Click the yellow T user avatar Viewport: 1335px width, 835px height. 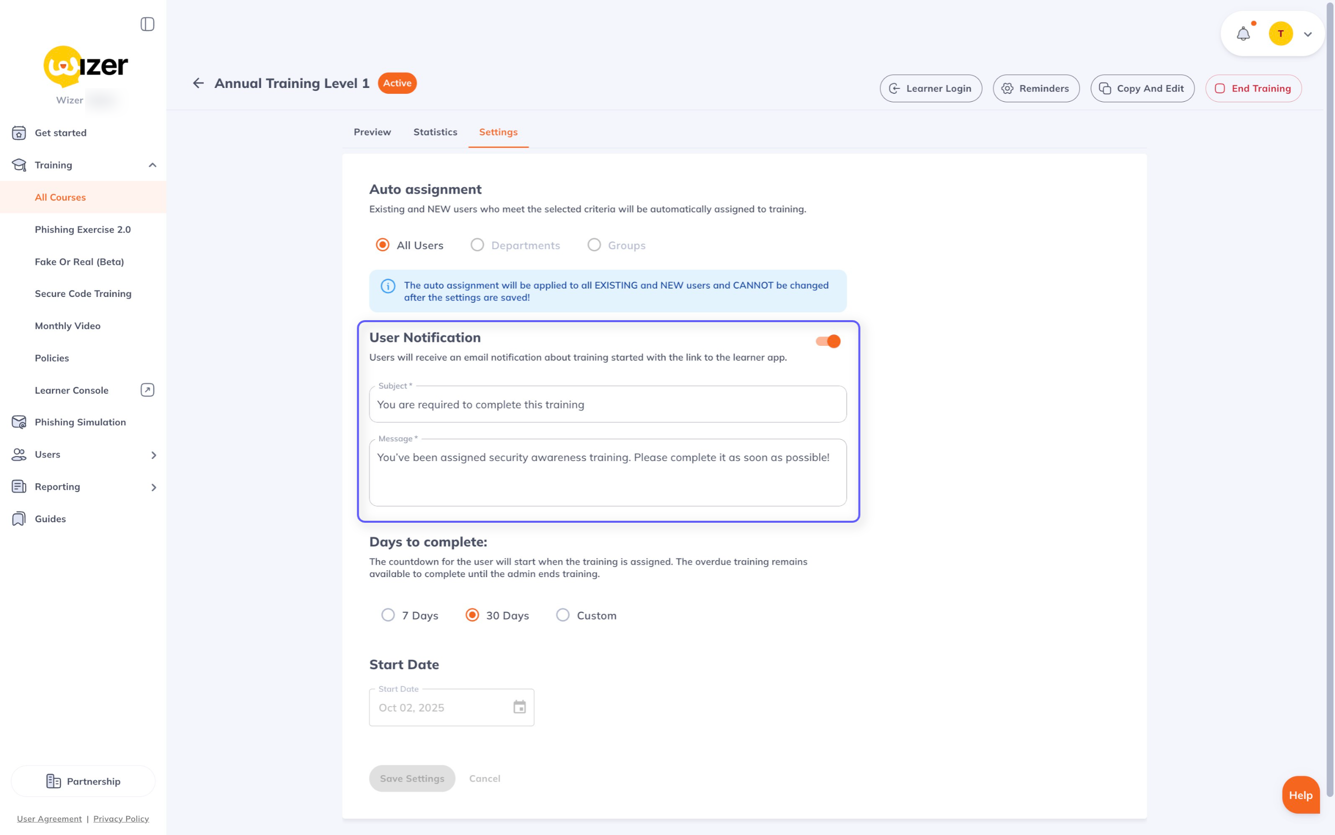point(1280,34)
